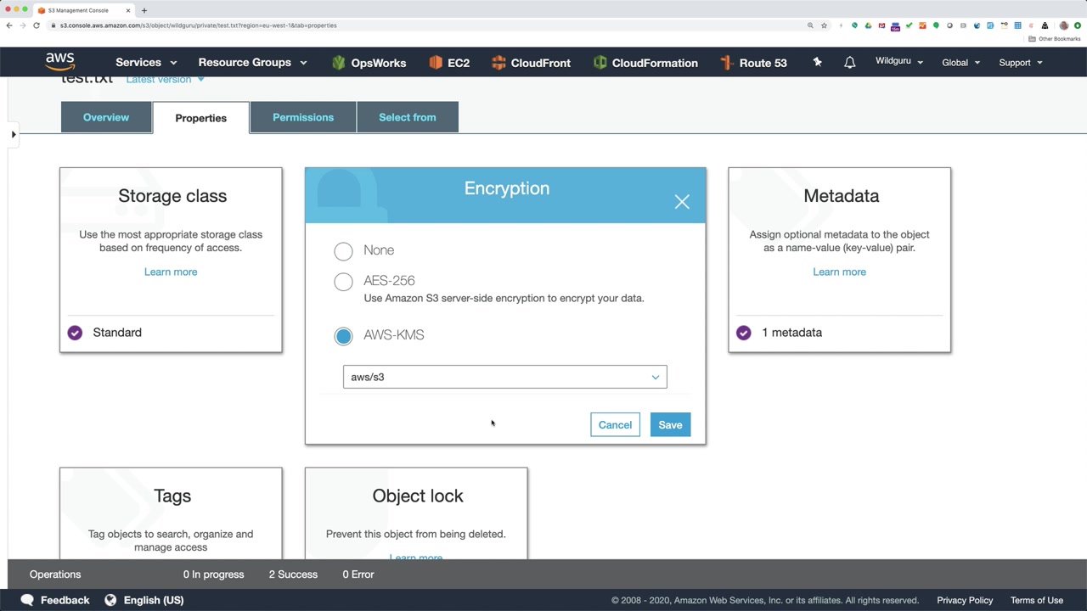Image resolution: width=1087 pixels, height=611 pixels.
Task: Click the AWS logo home icon
Action: pos(60,62)
